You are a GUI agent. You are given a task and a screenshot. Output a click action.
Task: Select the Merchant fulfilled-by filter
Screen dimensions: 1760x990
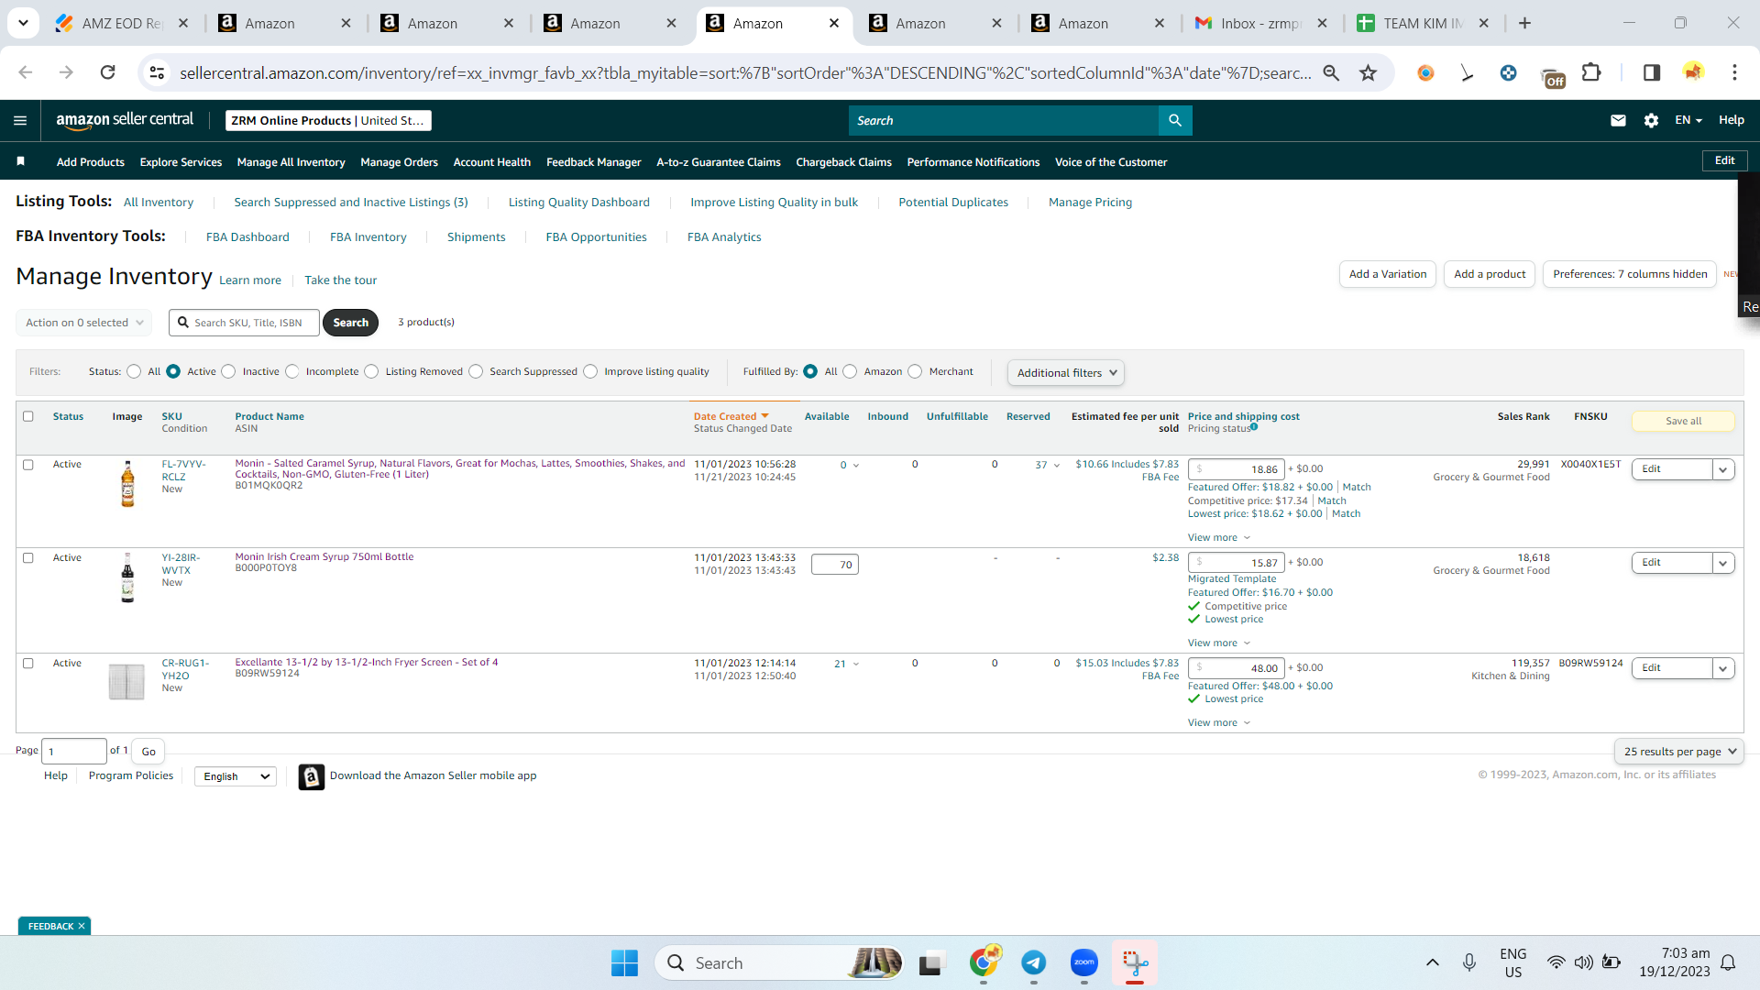click(915, 371)
